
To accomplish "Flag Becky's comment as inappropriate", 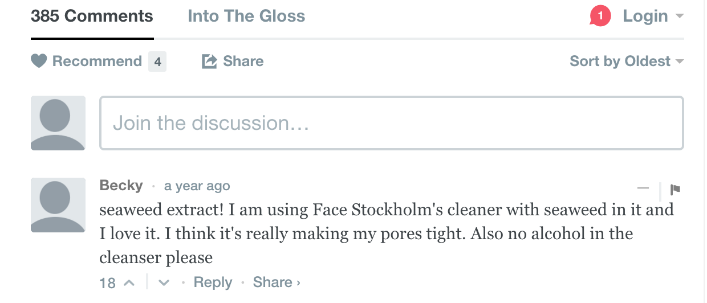I will [x=676, y=189].
